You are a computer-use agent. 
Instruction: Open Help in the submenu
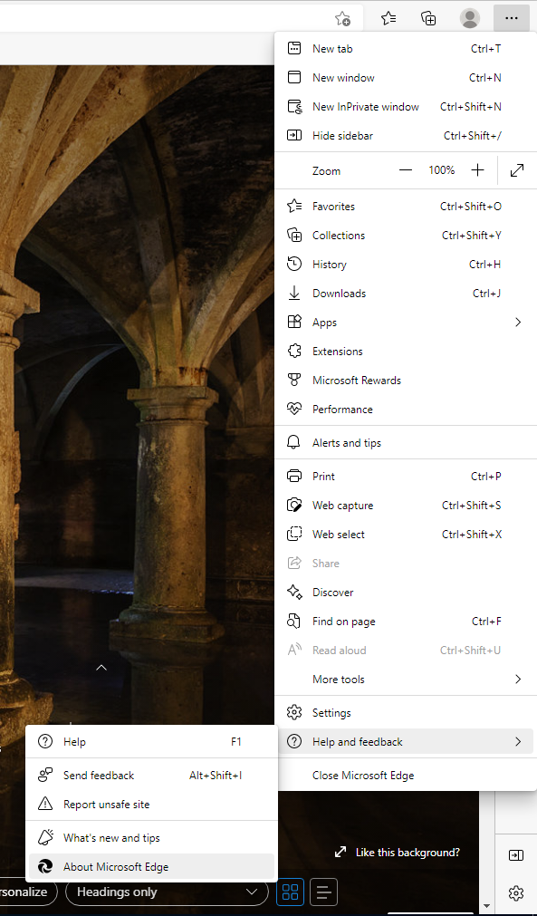pyautogui.click(x=151, y=742)
